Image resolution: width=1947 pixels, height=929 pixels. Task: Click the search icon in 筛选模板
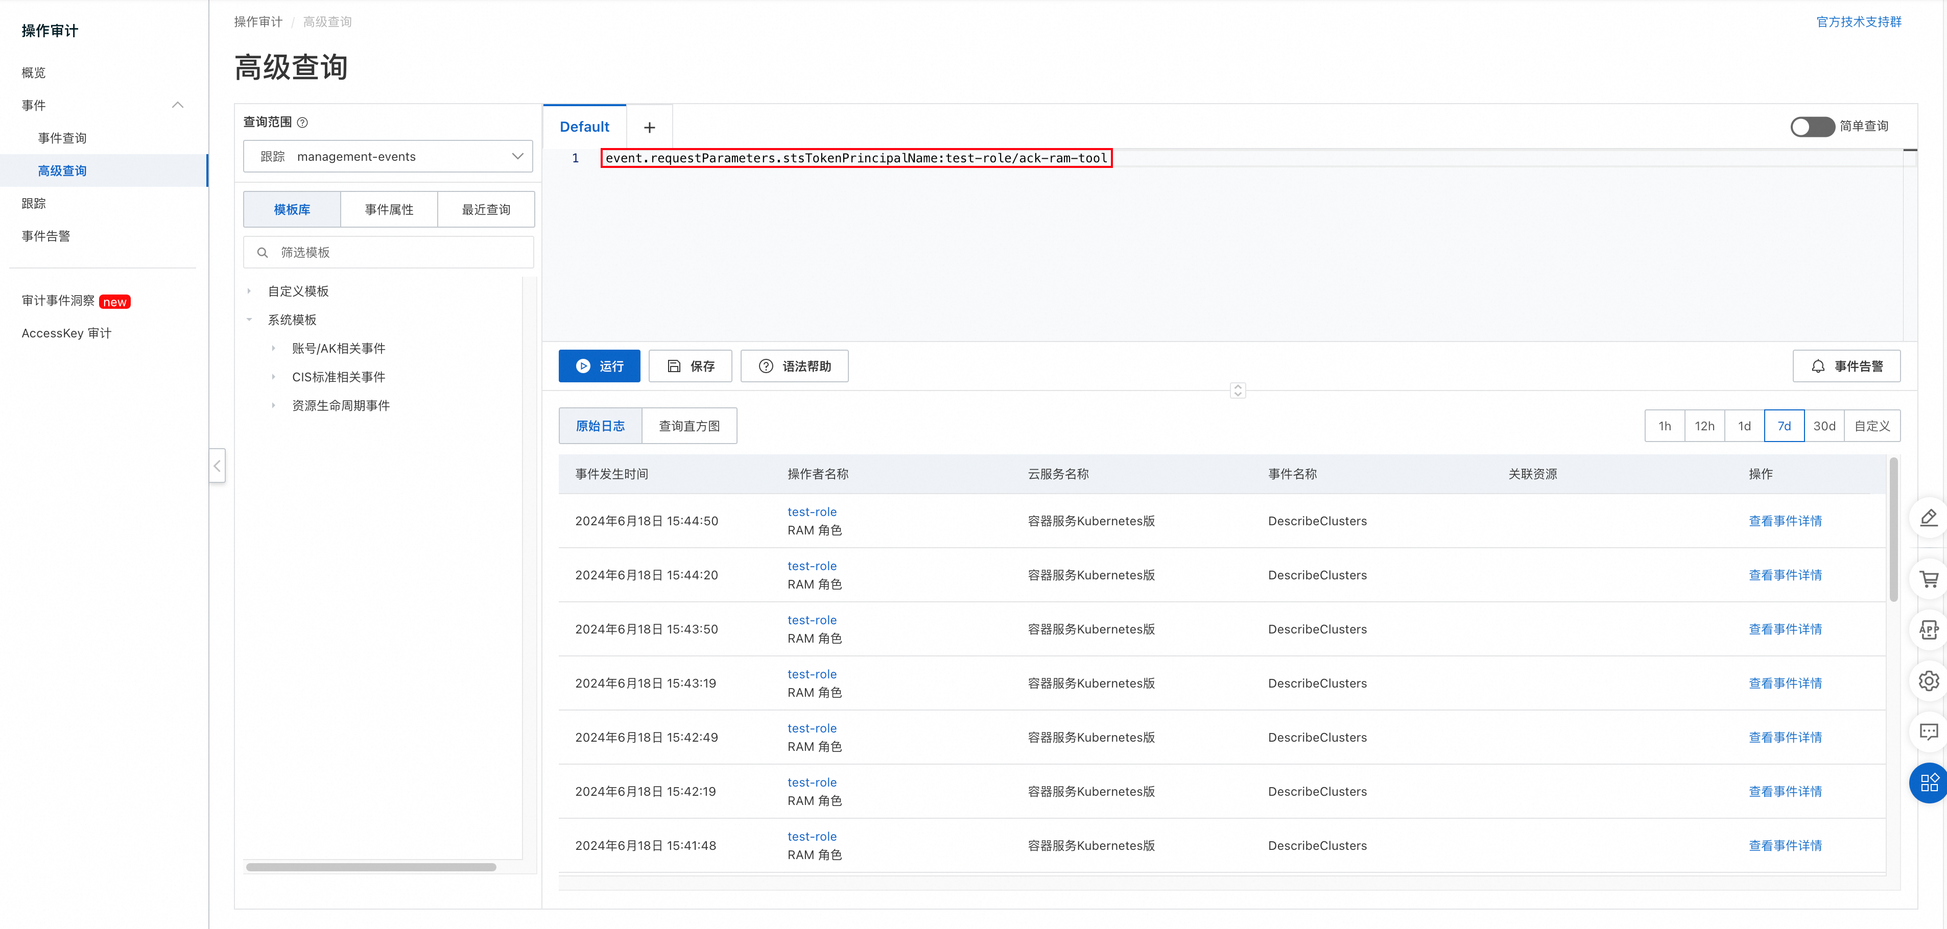coord(262,253)
